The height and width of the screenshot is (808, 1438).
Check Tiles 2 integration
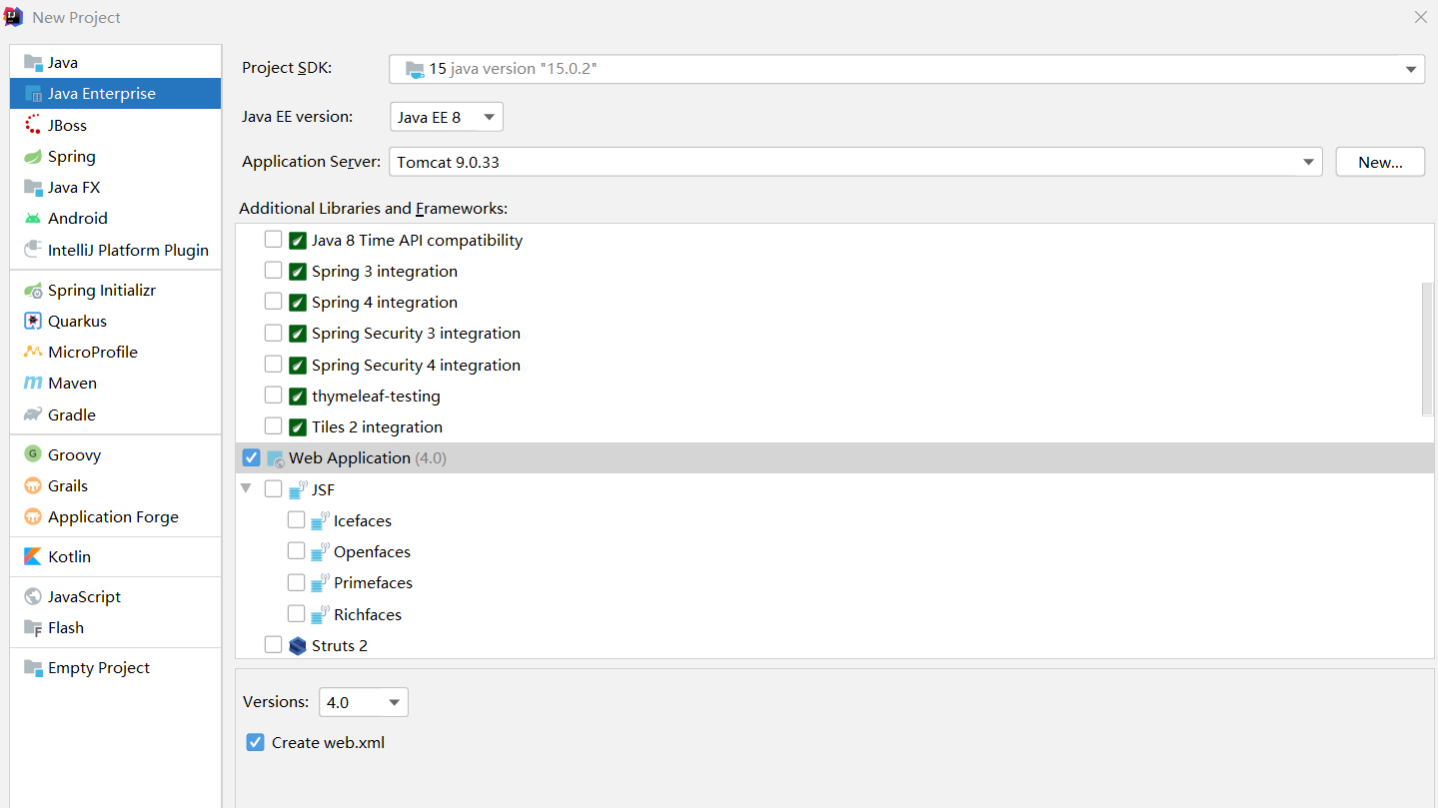coord(273,426)
